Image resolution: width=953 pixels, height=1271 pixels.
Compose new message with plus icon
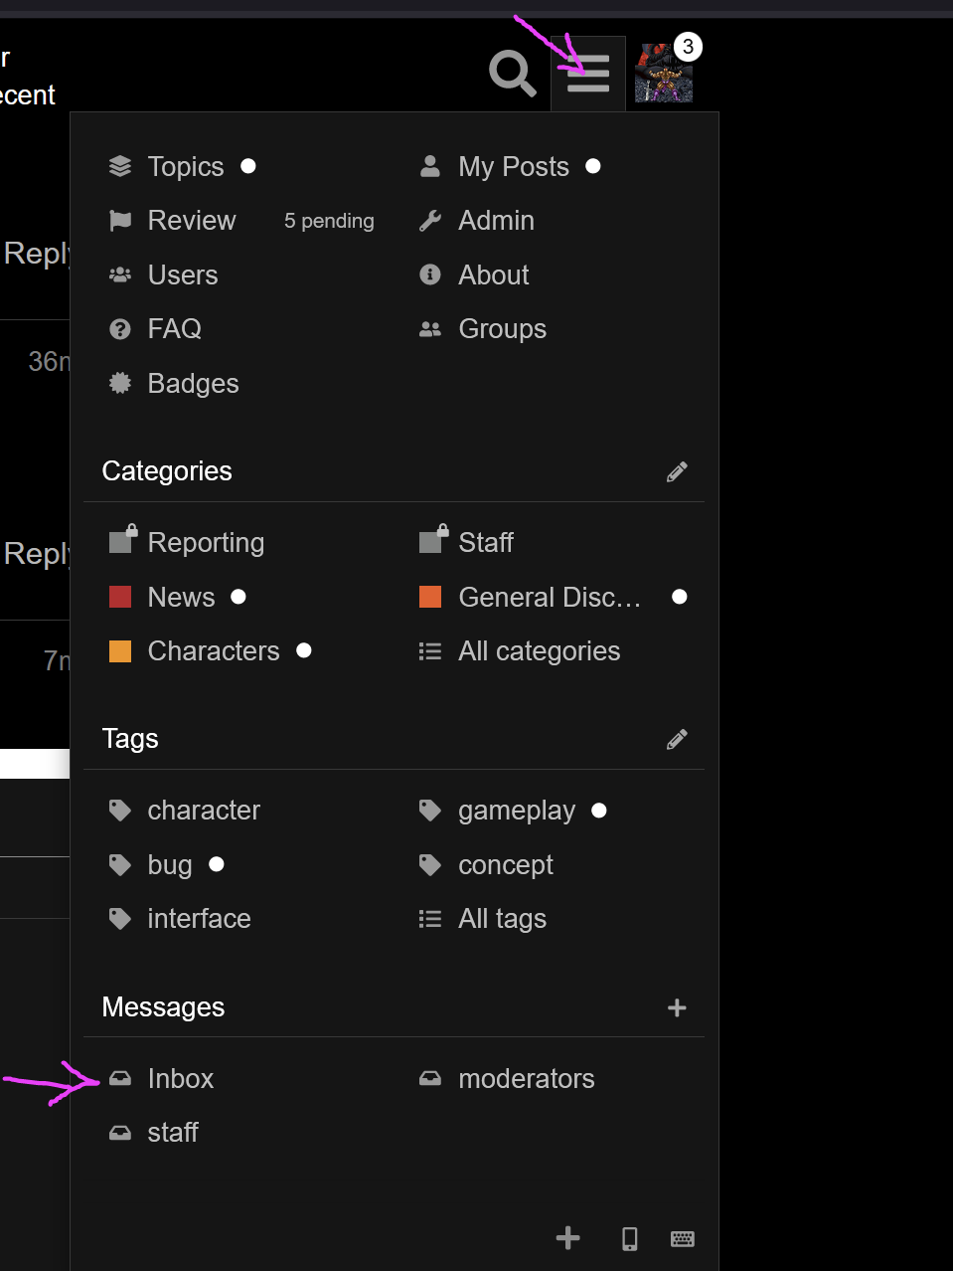(677, 1007)
